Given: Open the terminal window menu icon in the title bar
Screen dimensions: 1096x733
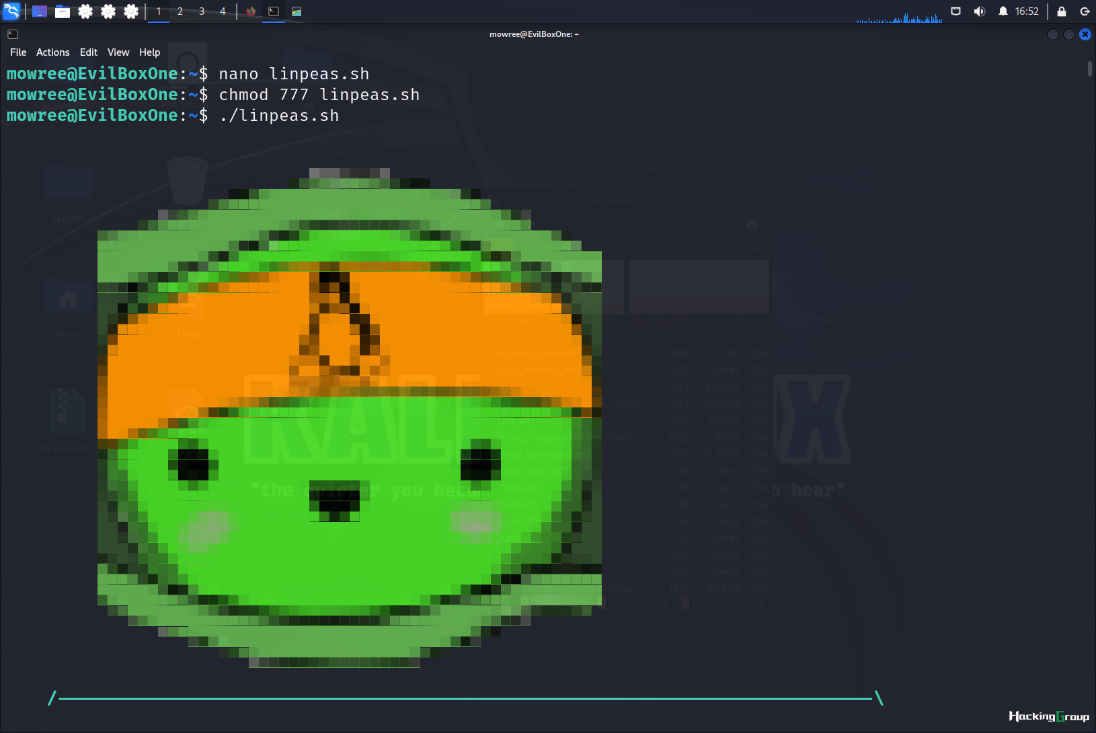Looking at the screenshot, I should coord(13,34).
